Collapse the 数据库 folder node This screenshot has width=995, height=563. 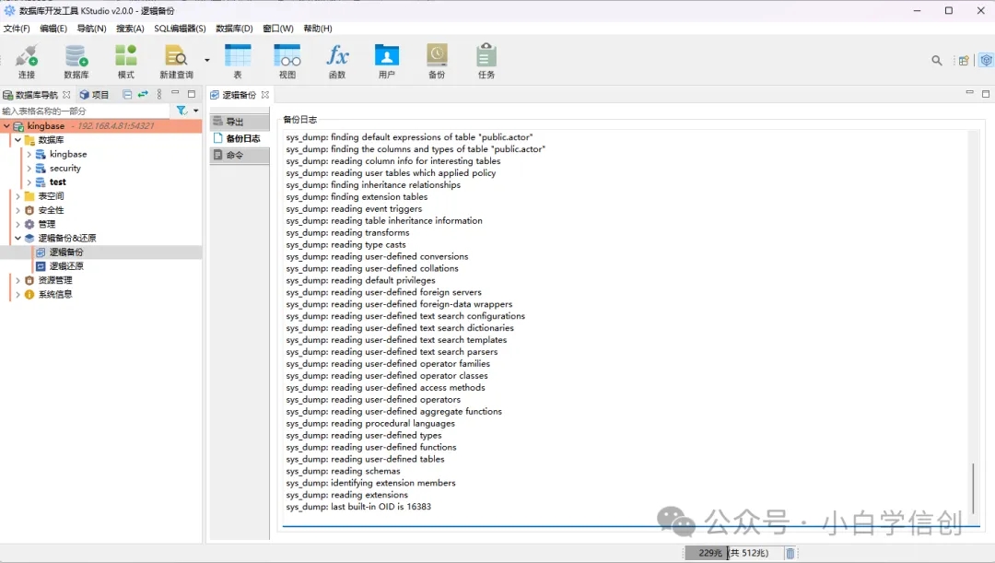point(18,140)
